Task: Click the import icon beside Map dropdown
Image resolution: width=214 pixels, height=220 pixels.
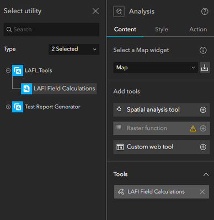Action: coord(205,68)
